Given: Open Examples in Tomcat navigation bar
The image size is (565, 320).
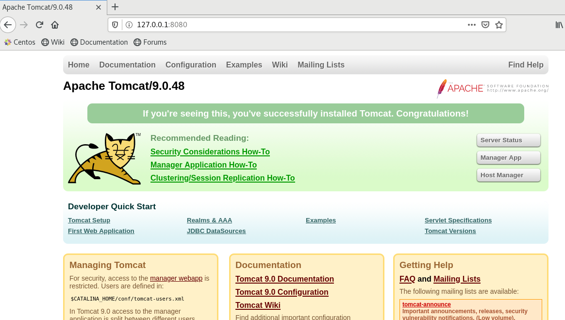Looking at the screenshot, I should coord(244,65).
